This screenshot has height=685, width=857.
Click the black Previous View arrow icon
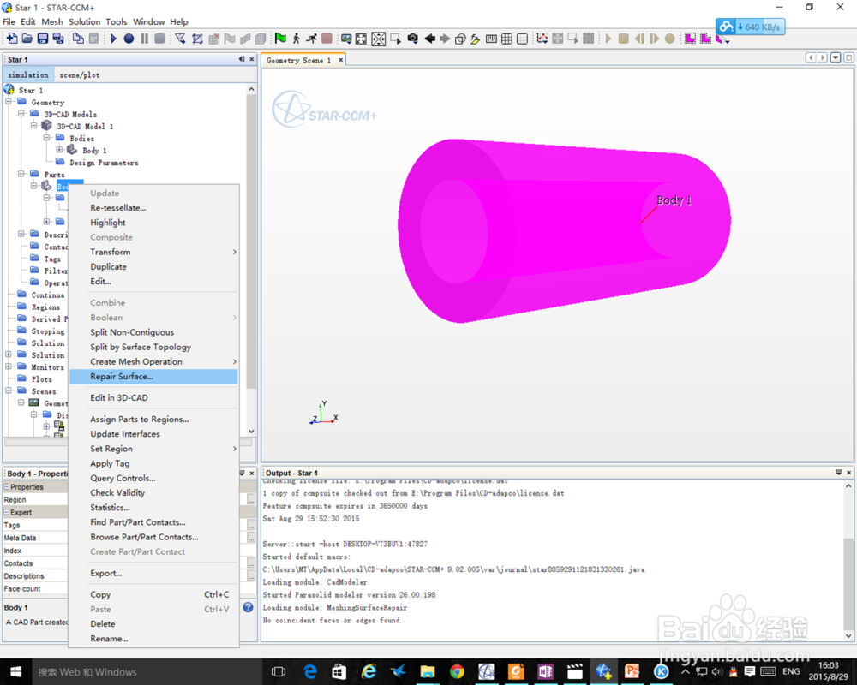click(430, 39)
